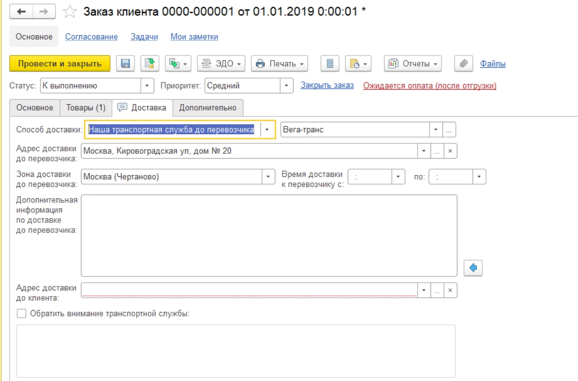Click the delivery time 'по' field
This screenshot has width=578, height=381.
click(451, 177)
